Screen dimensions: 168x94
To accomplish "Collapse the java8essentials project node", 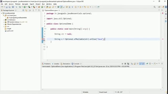I will pos(2,13).
